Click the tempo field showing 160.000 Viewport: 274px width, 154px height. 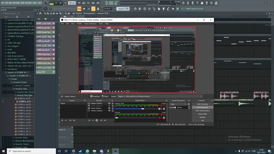72,3
